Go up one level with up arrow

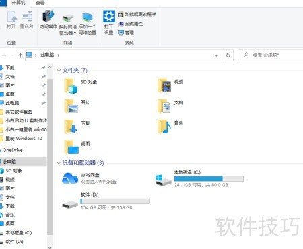pos(20,55)
